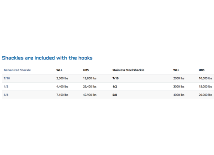The image size is (214, 155).
Task: Select the 15,000 lbs stainless UBS cell
Action: coord(205,86)
